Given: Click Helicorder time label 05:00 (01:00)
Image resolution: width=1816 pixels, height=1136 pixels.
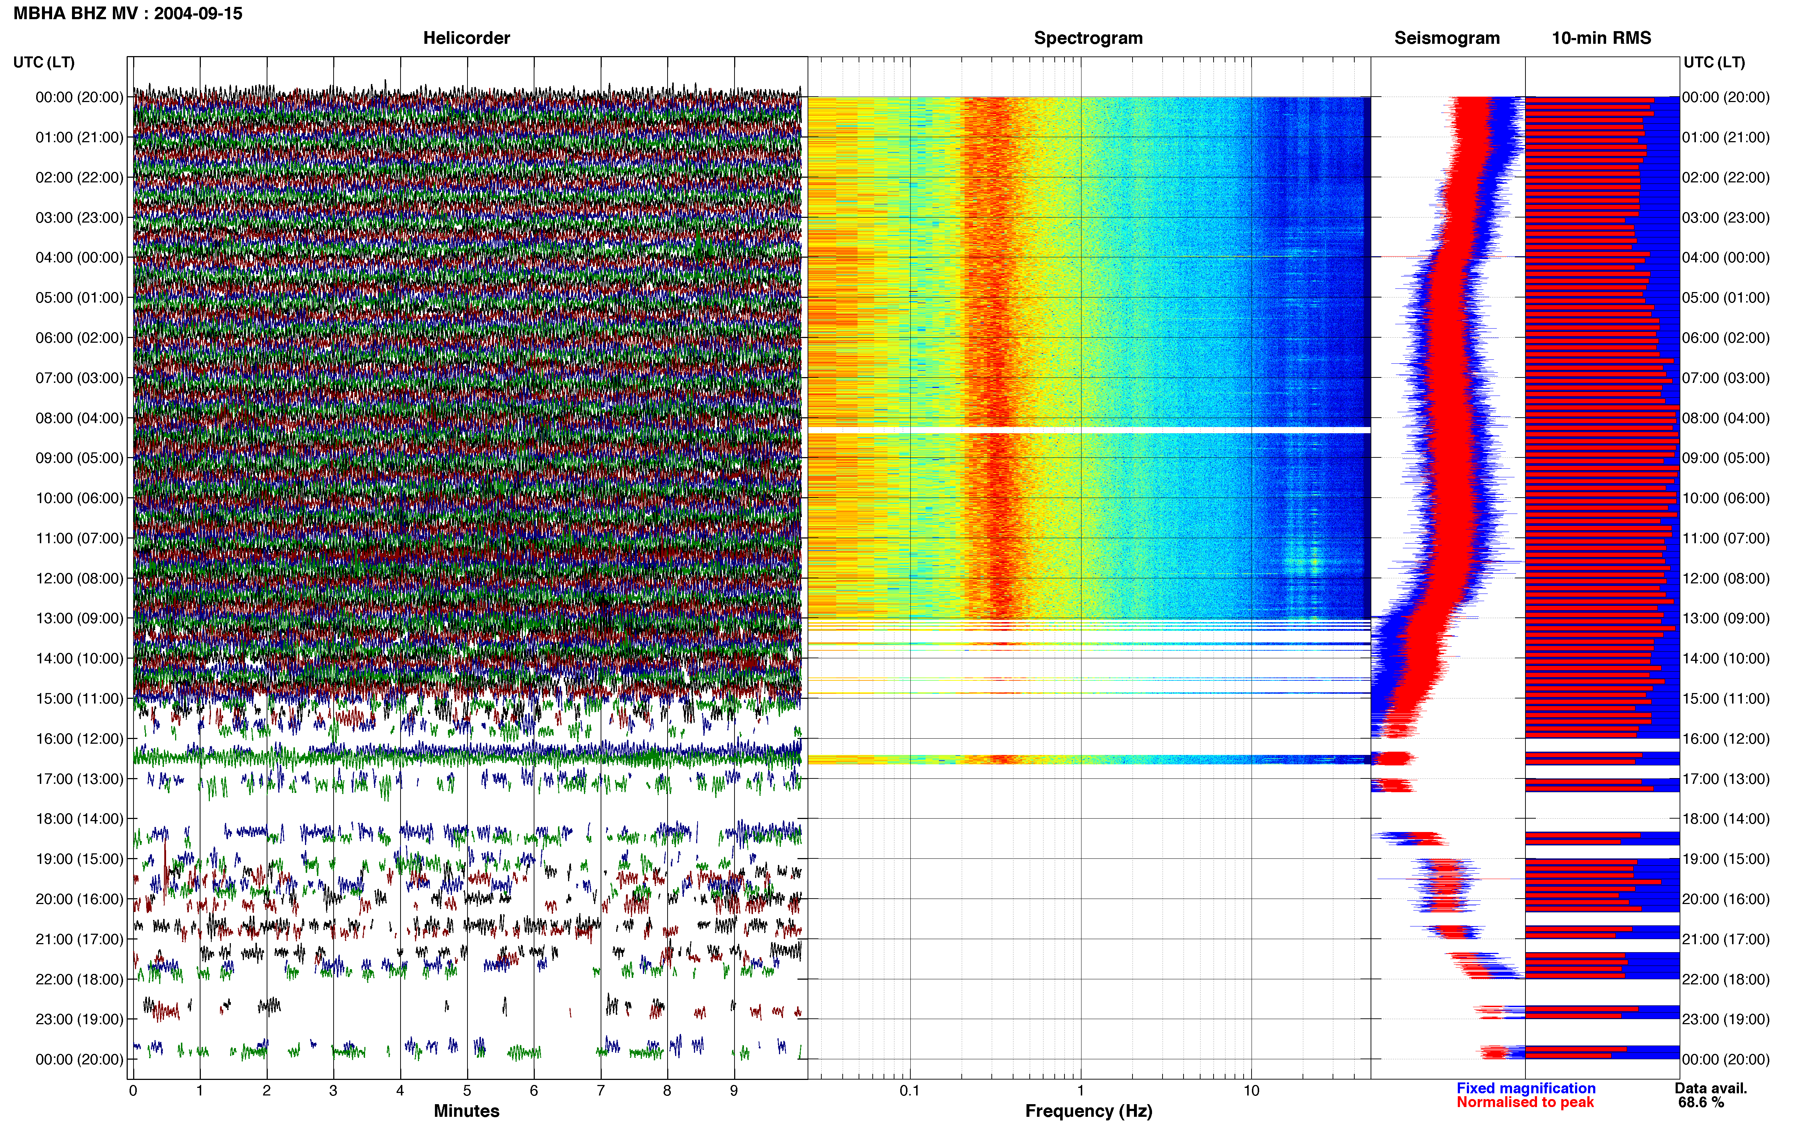Looking at the screenshot, I should click(x=80, y=297).
